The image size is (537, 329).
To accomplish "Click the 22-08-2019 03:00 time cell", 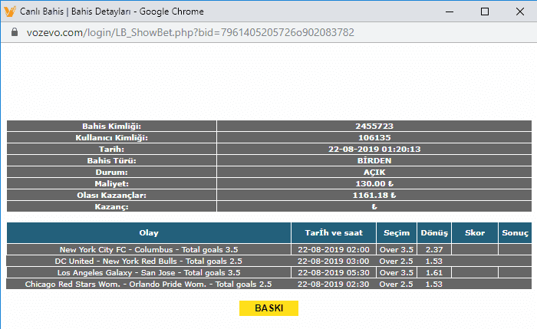I will tap(334, 262).
